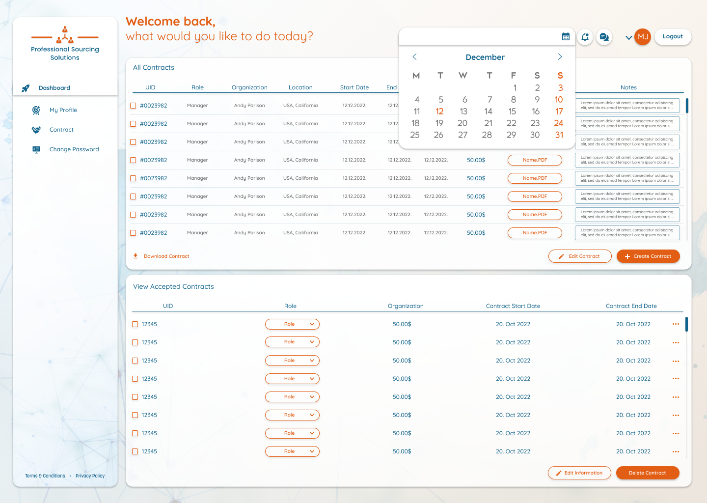Check second 12345 accepted contract checkbox
Viewport: 707px width, 503px height.
coord(135,342)
